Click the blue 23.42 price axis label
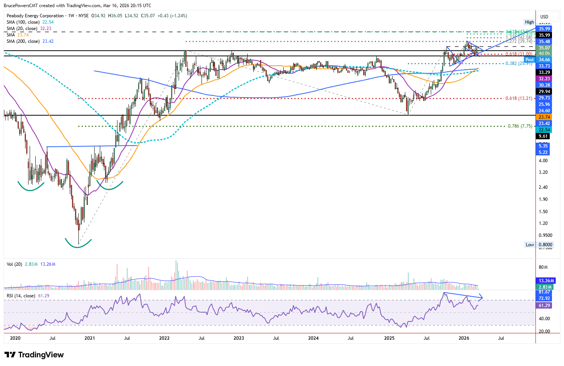 tap(544, 124)
